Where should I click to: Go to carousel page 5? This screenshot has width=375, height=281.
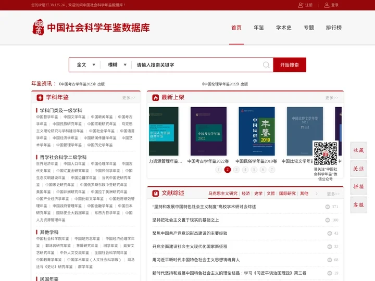254,170
